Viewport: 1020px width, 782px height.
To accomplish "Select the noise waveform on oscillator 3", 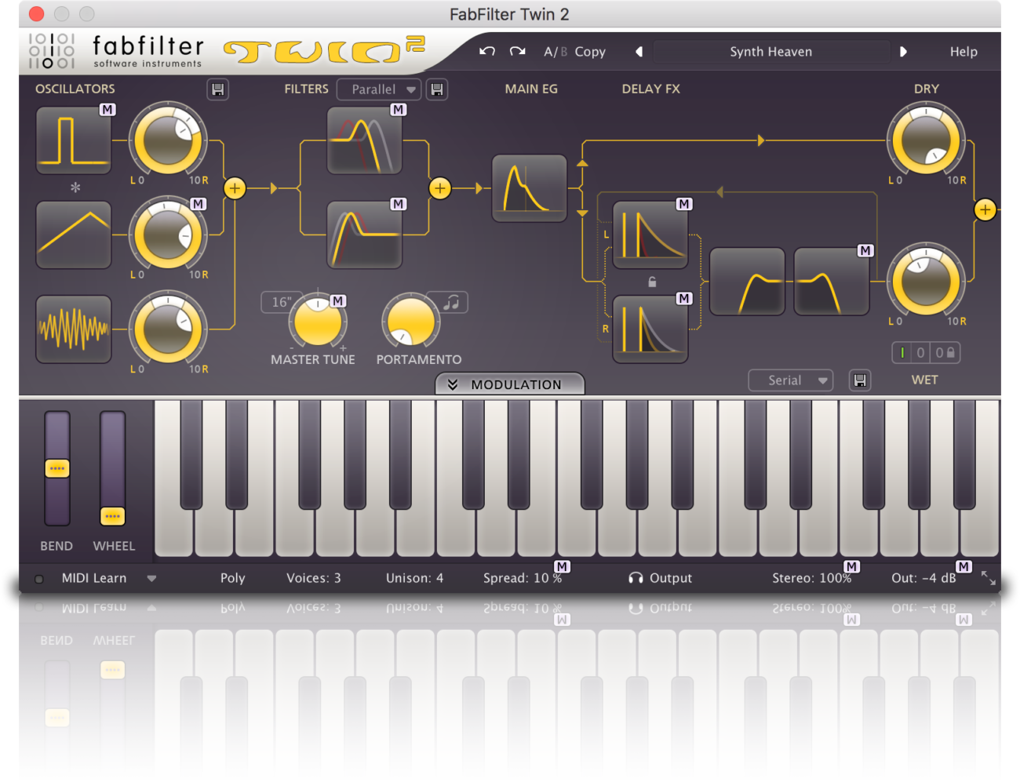I will click(74, 329).
